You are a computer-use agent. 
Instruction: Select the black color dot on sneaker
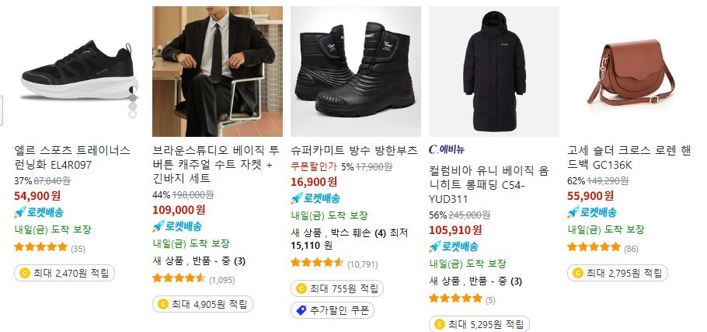coord(133,89)
